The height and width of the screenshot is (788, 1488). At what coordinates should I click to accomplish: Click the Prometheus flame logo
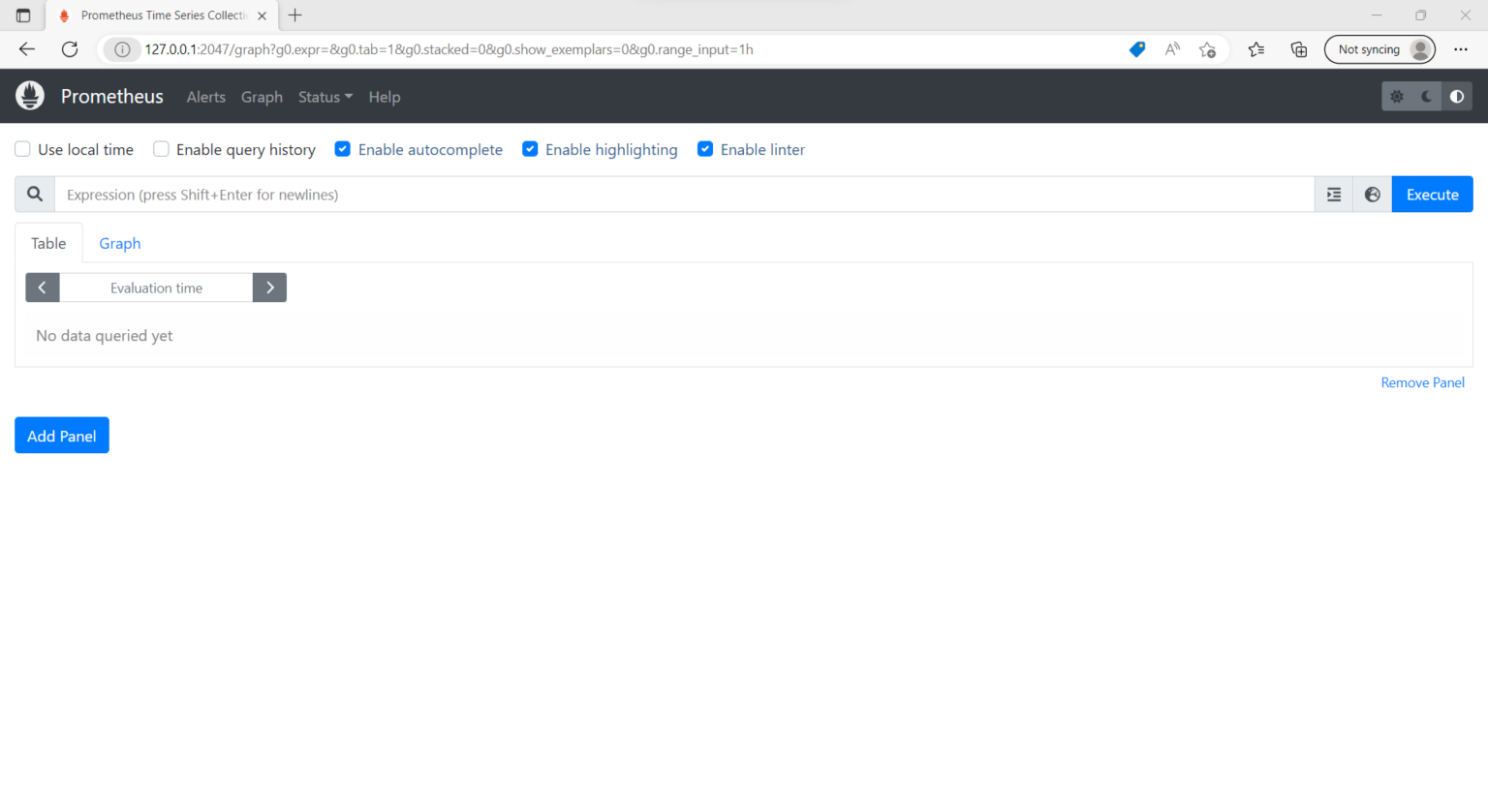click(x=29, y=96)
